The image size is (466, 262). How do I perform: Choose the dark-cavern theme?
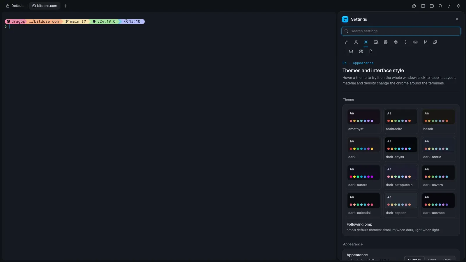438,177
